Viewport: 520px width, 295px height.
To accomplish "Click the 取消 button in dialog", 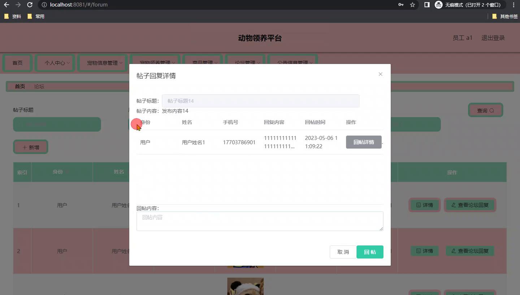I will (x=343, y=252).
